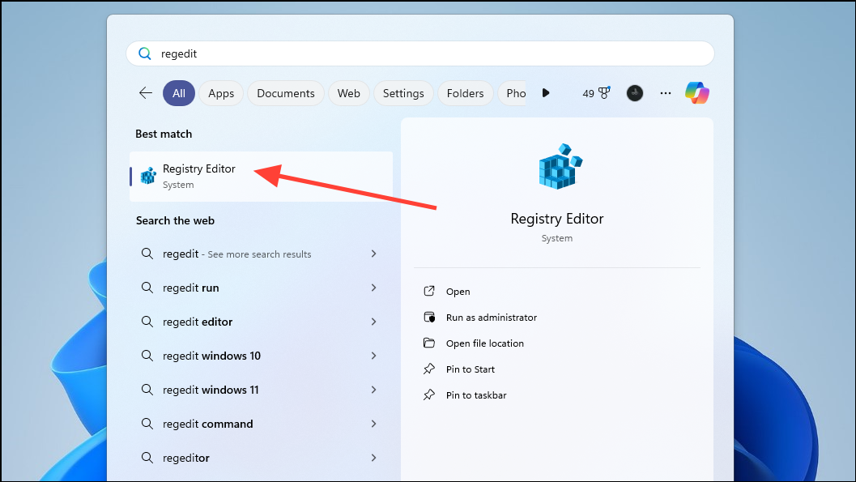
Task: Click the 'regedit windows 10' suggestion
Action: pyautogui.click(x=261, y=356)
